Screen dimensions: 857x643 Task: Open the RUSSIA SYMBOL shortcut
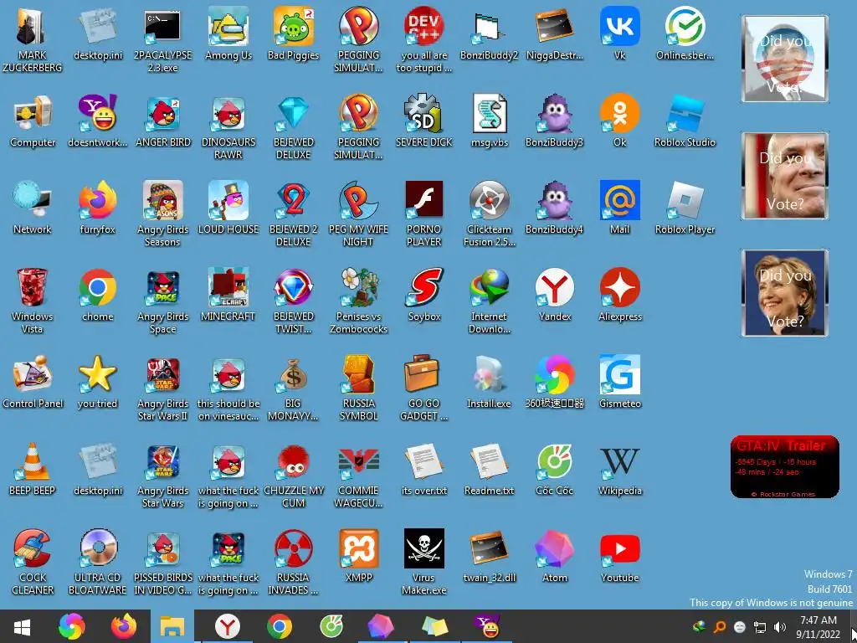pos(358,388)
